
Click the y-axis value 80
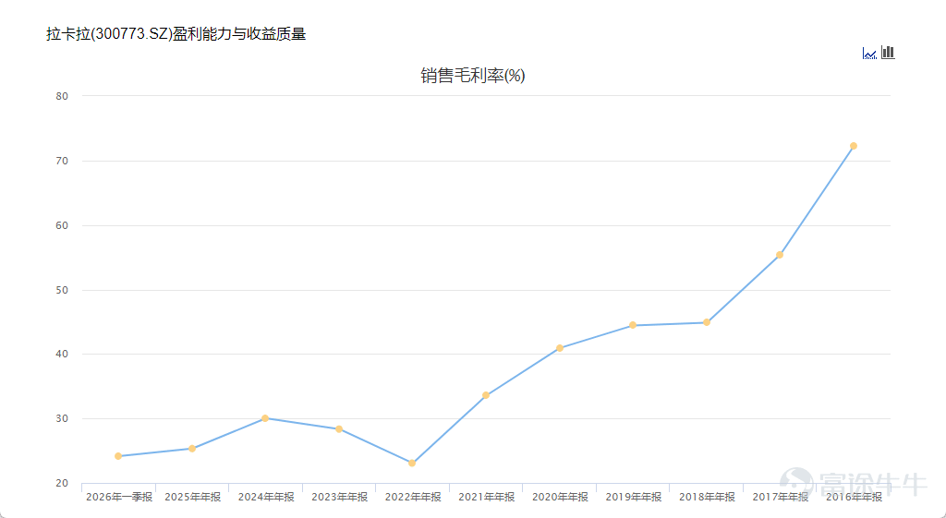coord(62,96)
